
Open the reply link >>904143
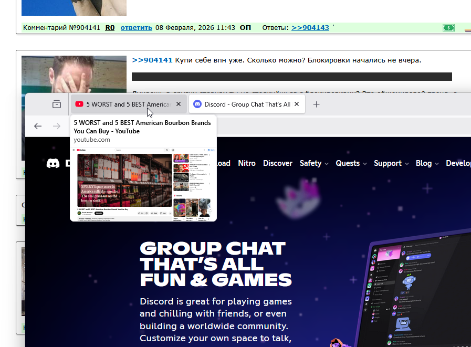coord(310,28)
